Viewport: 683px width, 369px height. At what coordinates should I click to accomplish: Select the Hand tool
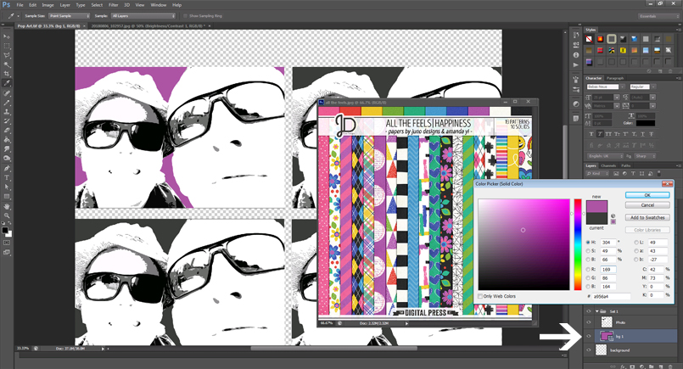pos(7,206)
